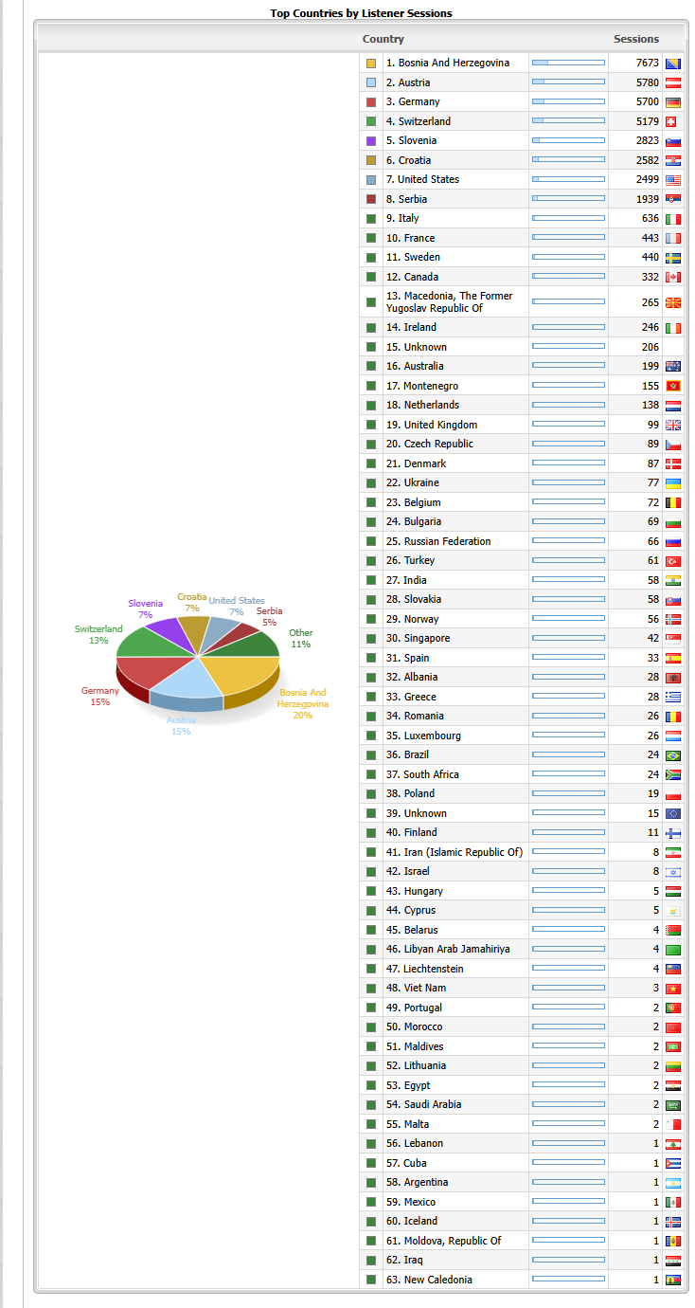Click the Canada flag icon
Screen dimensions: 695x1308
click(x=672, y=277)
